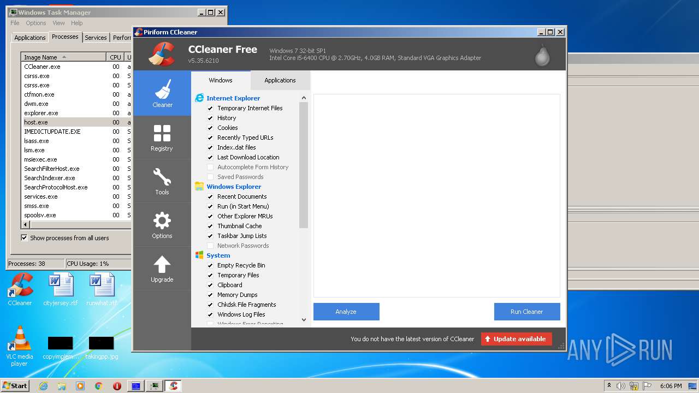The height and width of the screenshot is (393, 699).
Task: Click the Update available button
Action: [517, 339]
